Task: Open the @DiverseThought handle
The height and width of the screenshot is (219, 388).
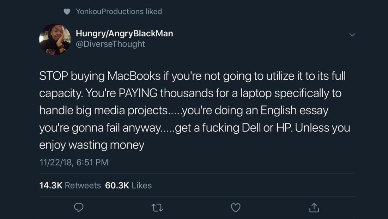Action: (110, 44)
